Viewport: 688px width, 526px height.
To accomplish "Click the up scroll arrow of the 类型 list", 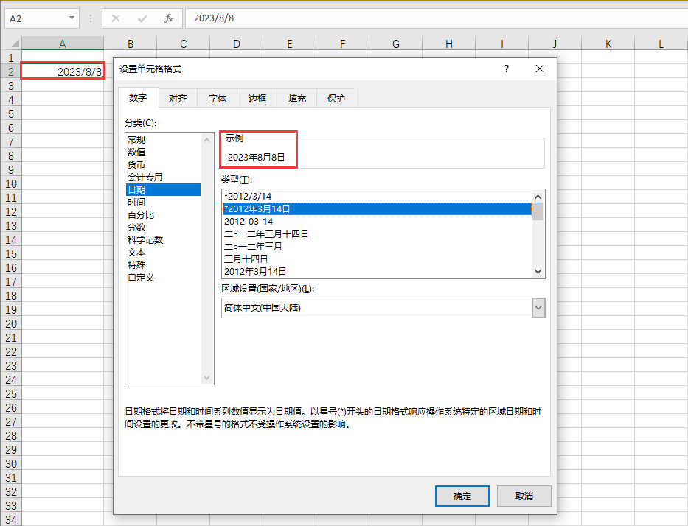I will tap(538, 195).
